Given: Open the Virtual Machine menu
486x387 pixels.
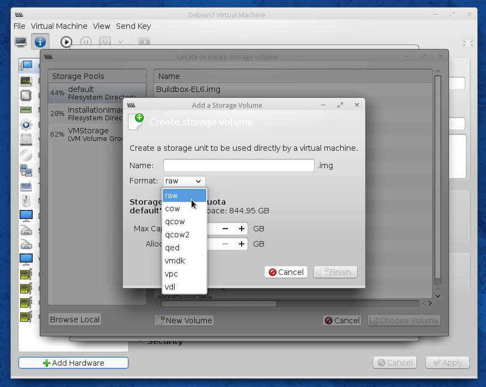Looking at the screenshot, I should coord(59,26).
